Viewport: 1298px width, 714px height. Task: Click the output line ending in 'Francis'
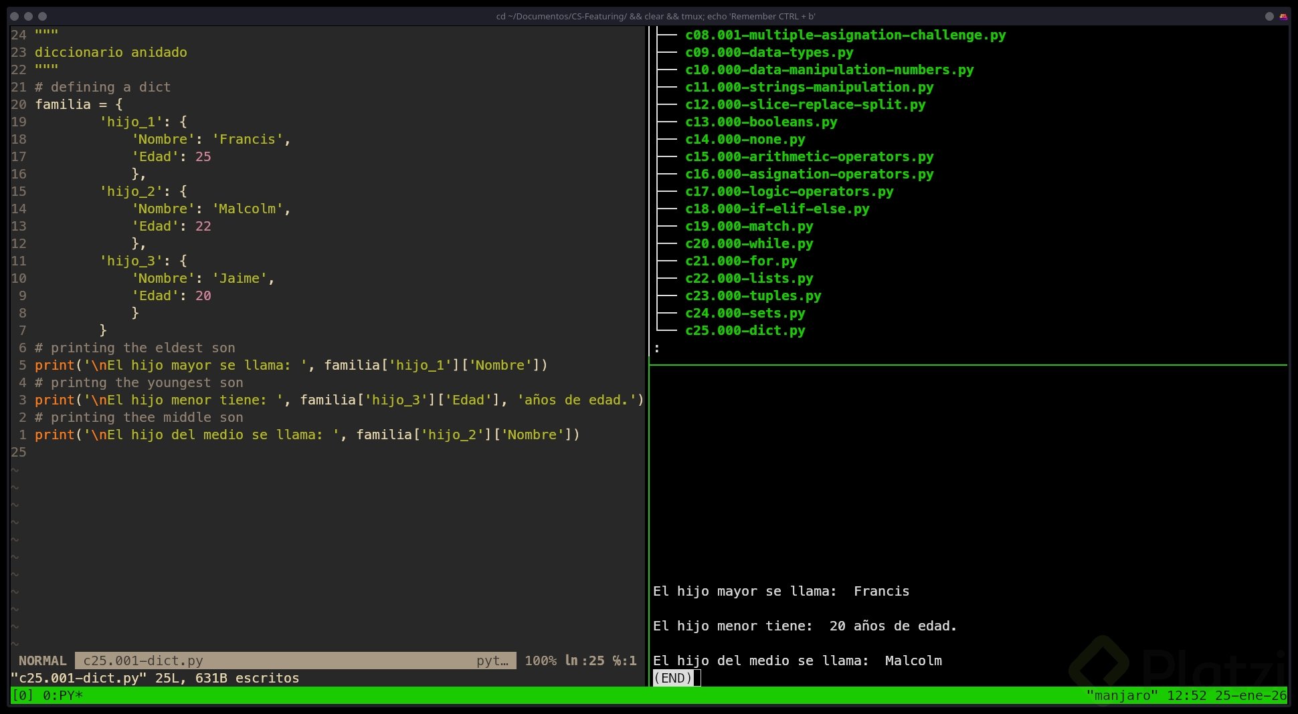(781, 591)
